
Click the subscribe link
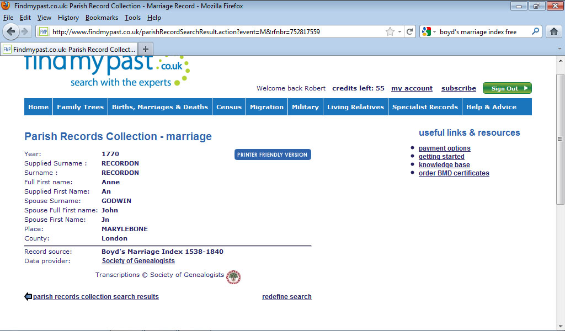459,88
